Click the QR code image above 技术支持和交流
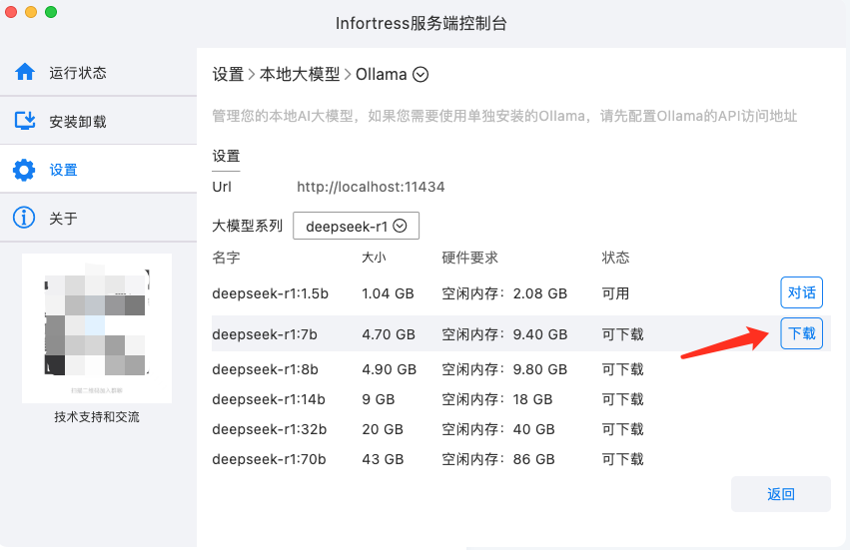 pos(97,328)
